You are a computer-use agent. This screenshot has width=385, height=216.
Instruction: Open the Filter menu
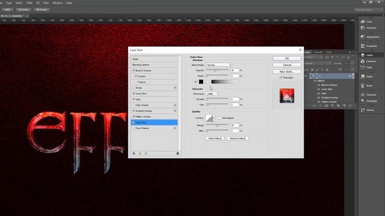29,3
